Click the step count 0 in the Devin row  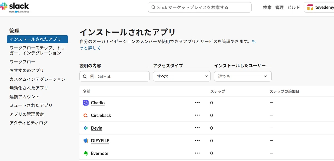pyautogui.click(x=212, y=128)
